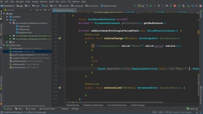Open the Analyze menu
The height and width of the screenshot is (114, 203).
click(35, 2)
